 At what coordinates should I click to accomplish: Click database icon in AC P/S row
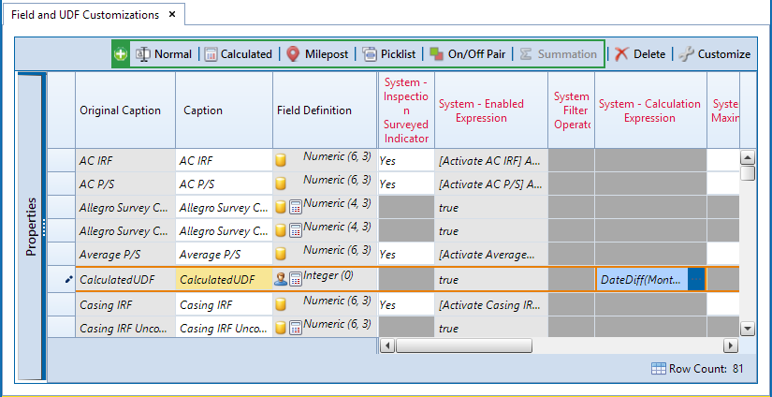[x=281, y=184]
